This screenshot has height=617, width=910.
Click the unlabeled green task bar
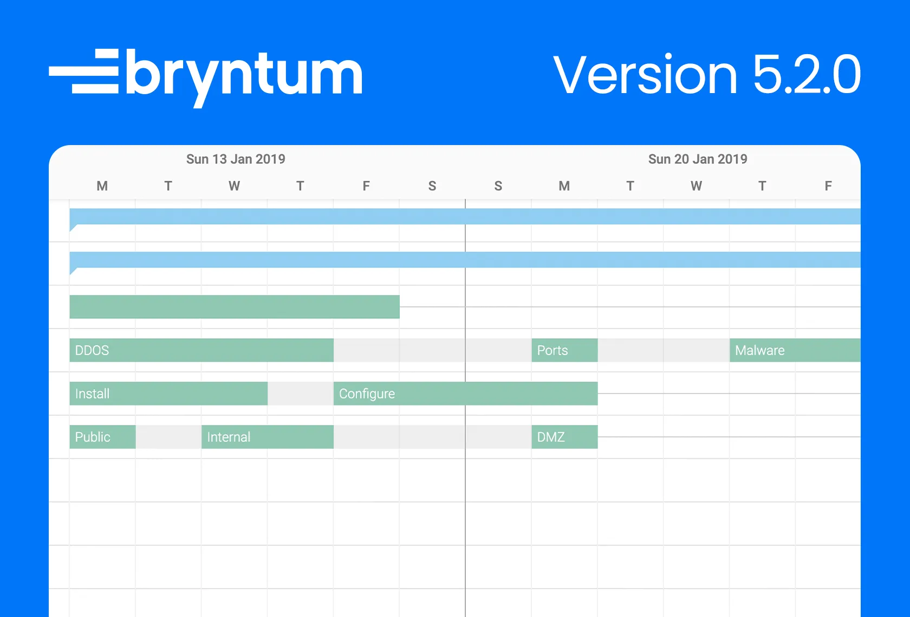click(235, 307)
